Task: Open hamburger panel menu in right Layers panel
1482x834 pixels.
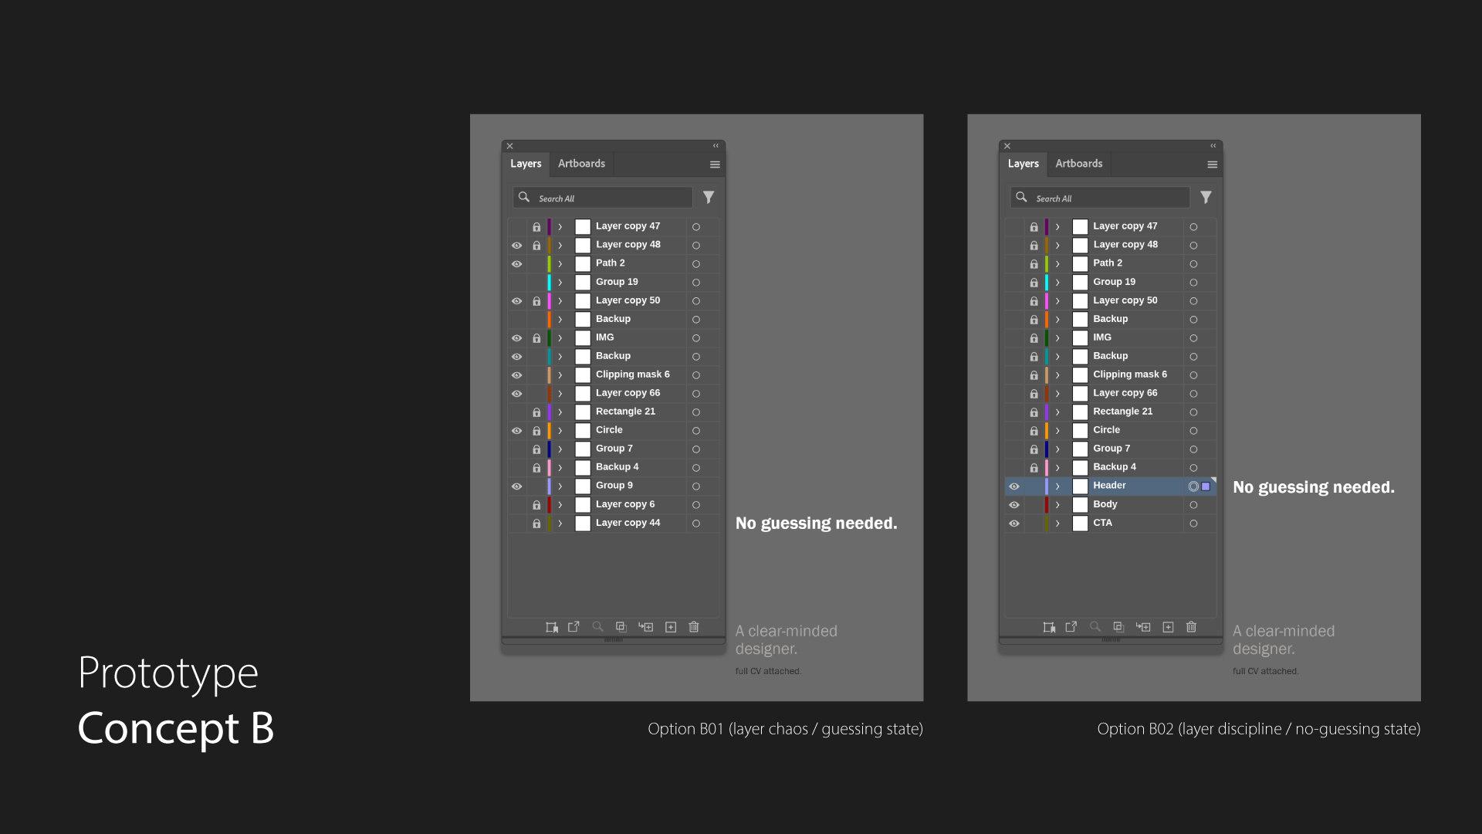Action: 1212,164
